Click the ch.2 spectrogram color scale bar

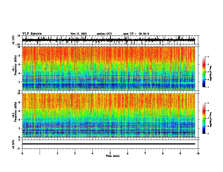pyautogui.click(x=204, y=118)
